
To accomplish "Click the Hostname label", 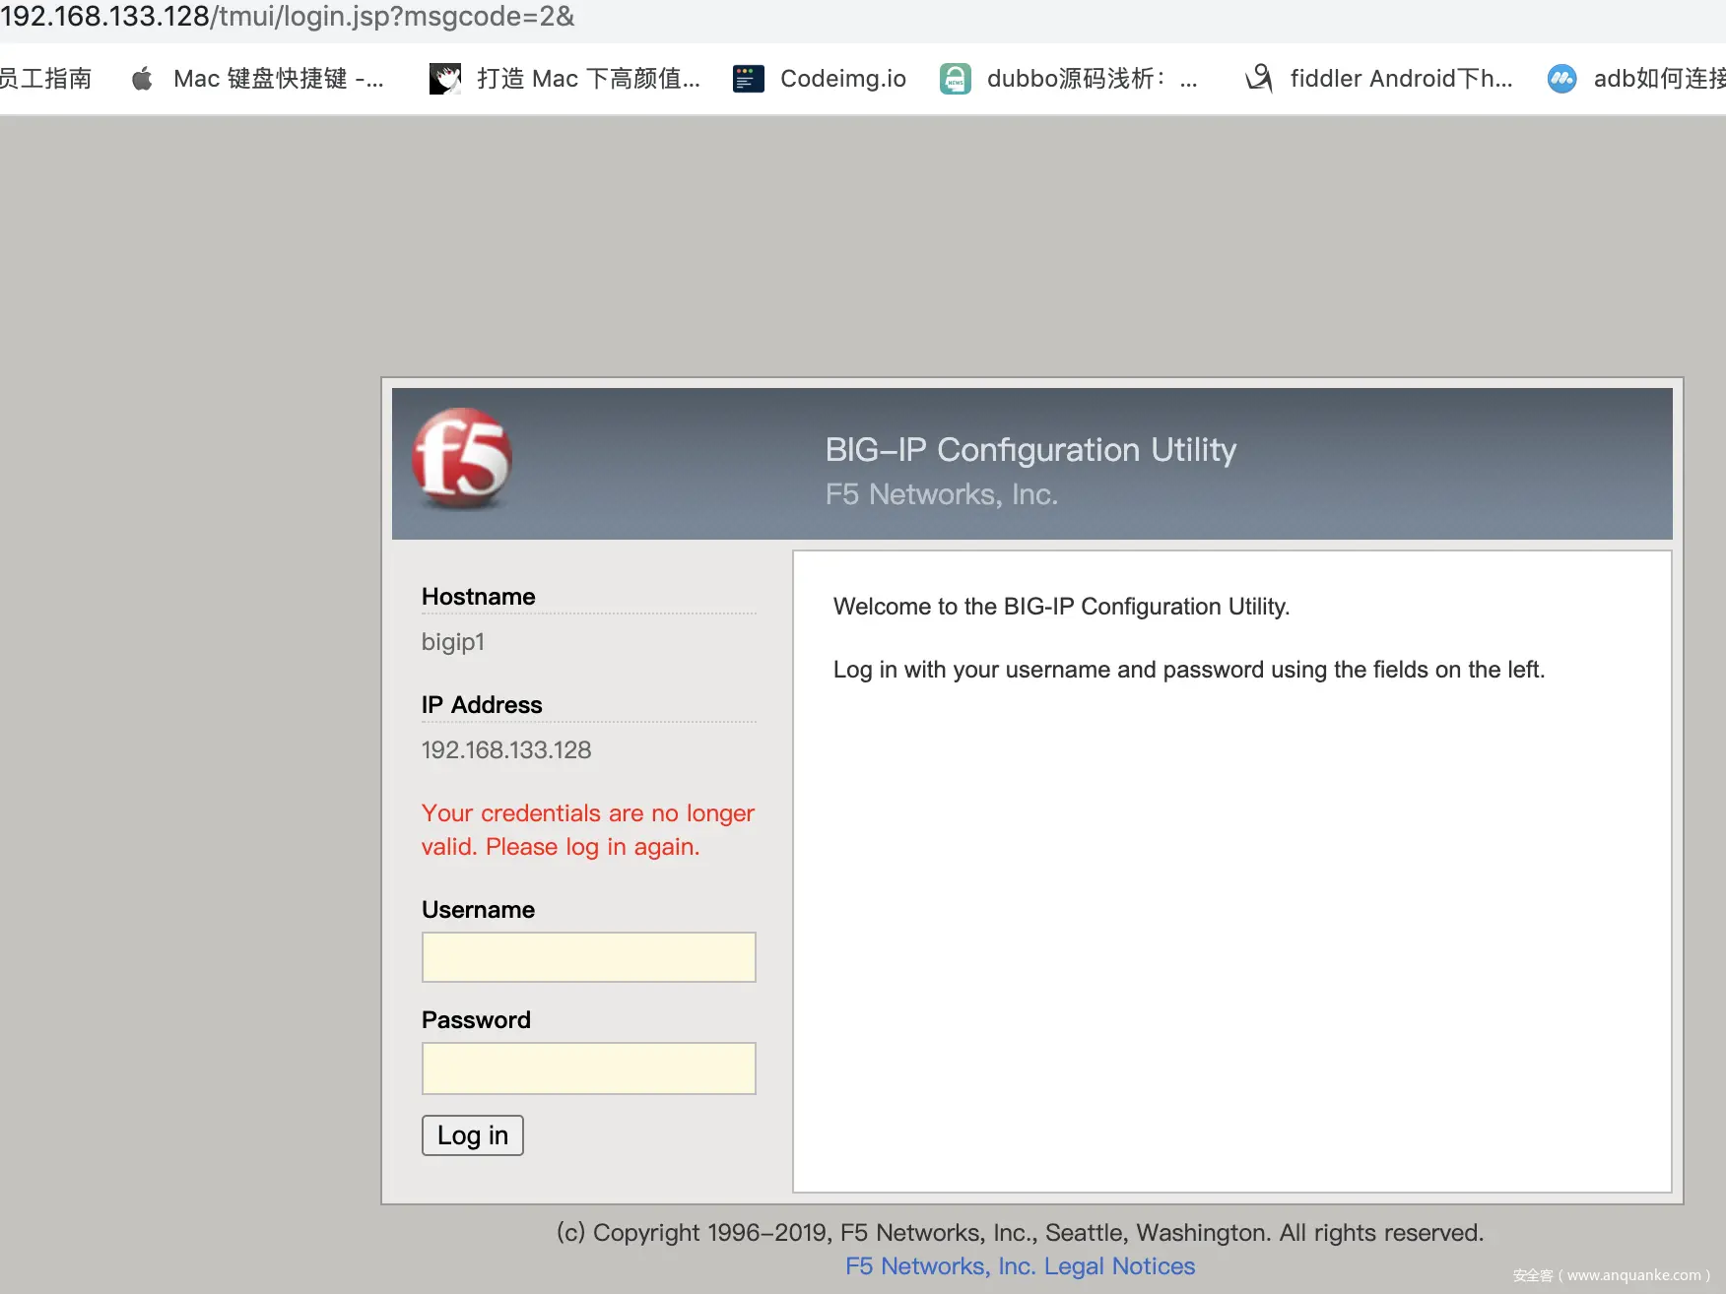I will (479, 597).
